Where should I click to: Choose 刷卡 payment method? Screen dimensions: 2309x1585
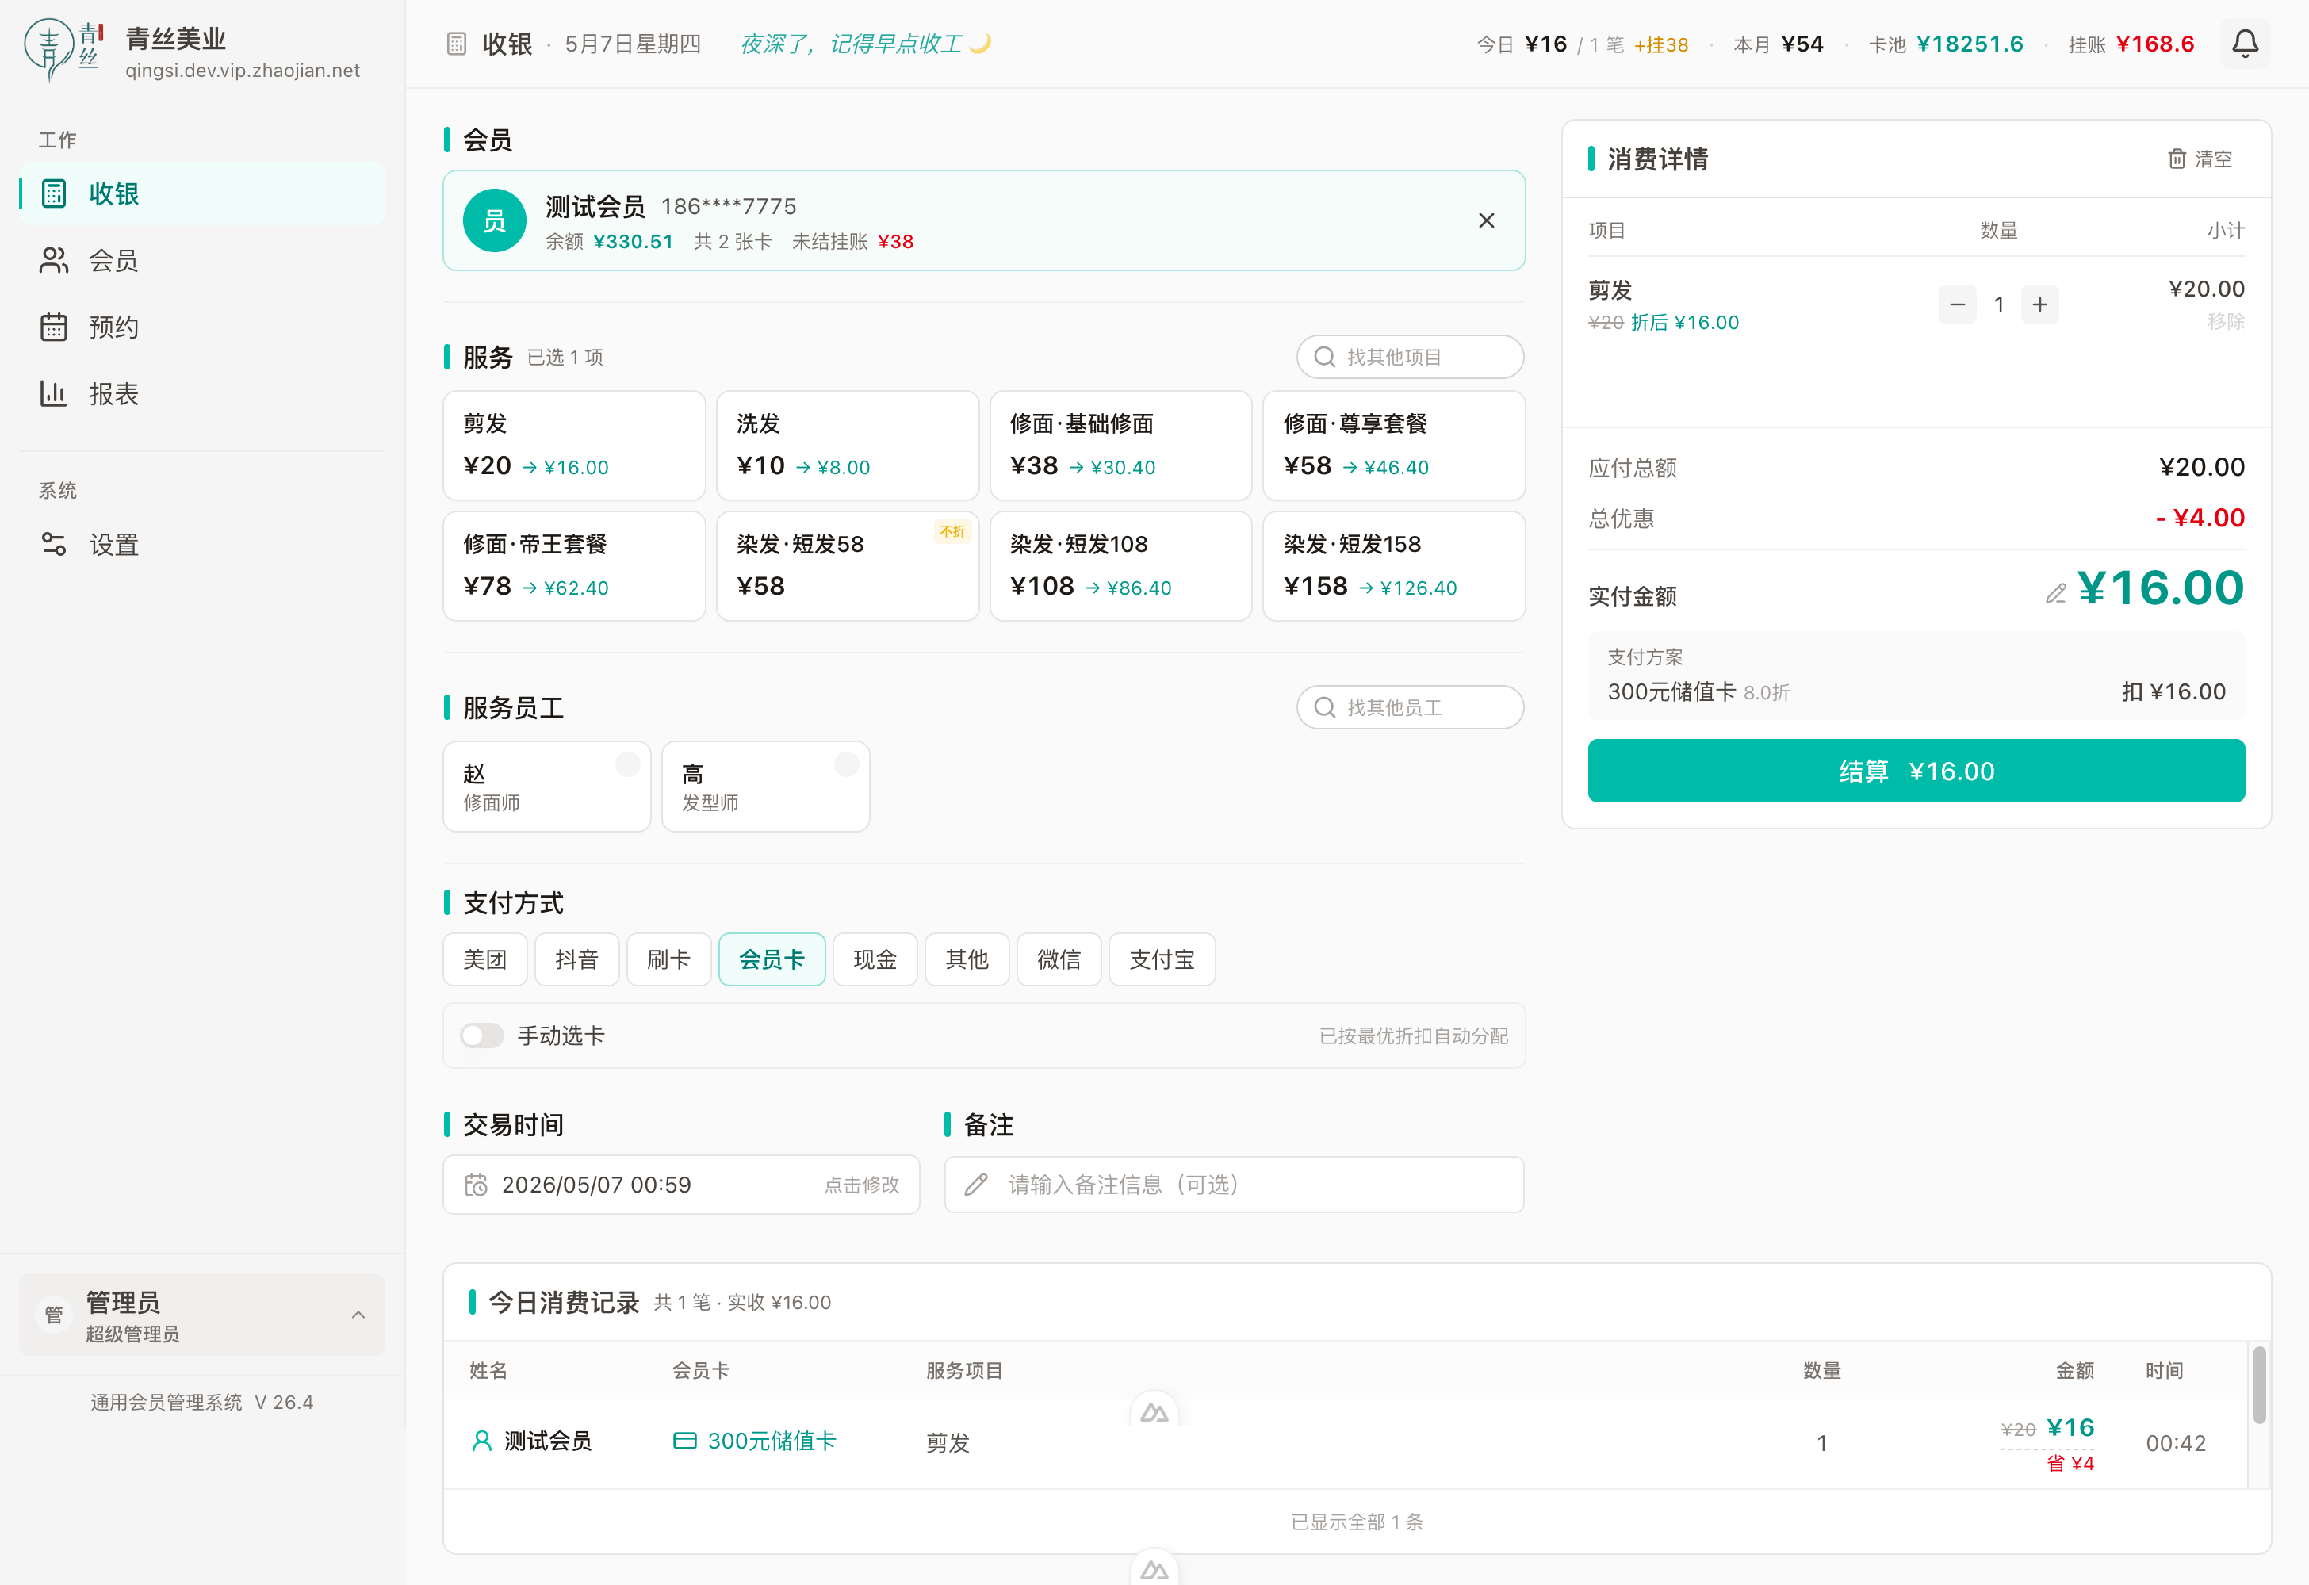[668, 959]
